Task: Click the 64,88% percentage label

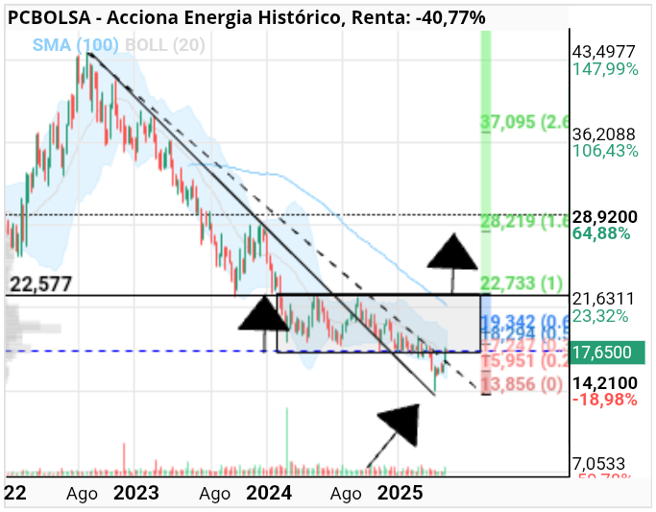Action: pyautogui.click(x=601, y=233)
